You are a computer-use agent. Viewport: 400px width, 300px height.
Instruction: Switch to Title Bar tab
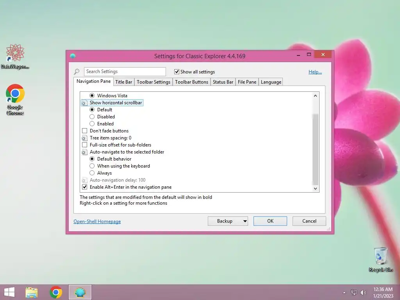(124, 82)
